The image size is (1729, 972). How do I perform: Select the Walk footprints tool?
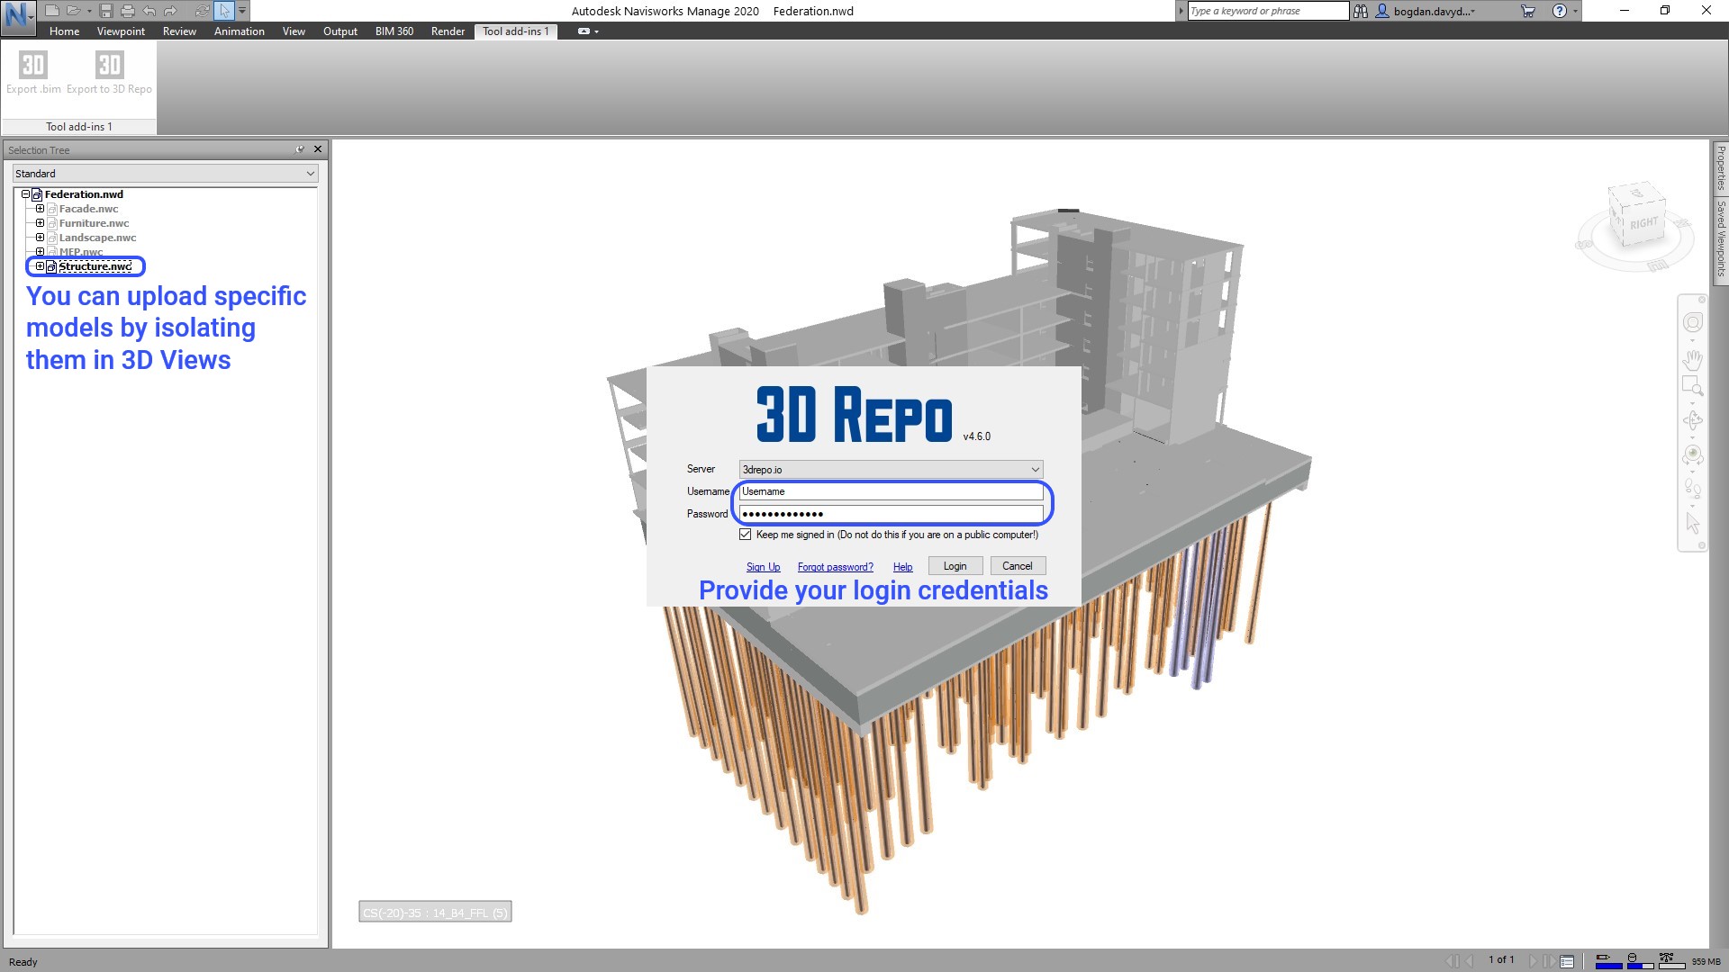pyautogui.click(x=1692, y=489)
